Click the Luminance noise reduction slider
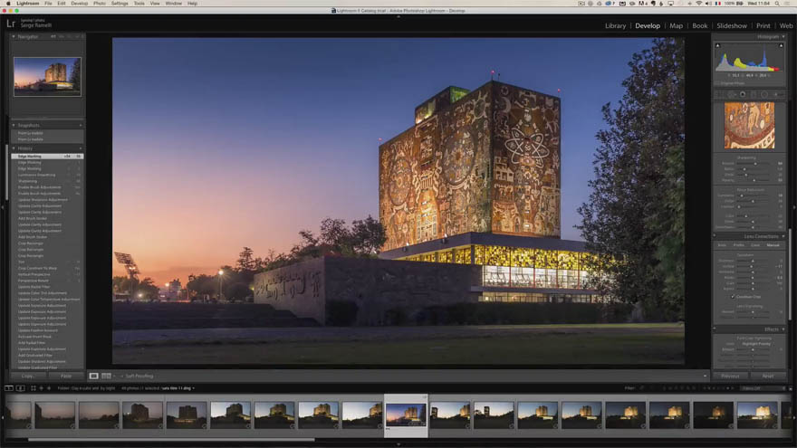797x448 pixels. (754, 195)
